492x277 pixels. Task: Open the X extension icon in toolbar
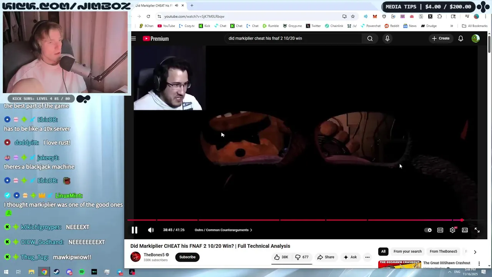click(430, 17)
